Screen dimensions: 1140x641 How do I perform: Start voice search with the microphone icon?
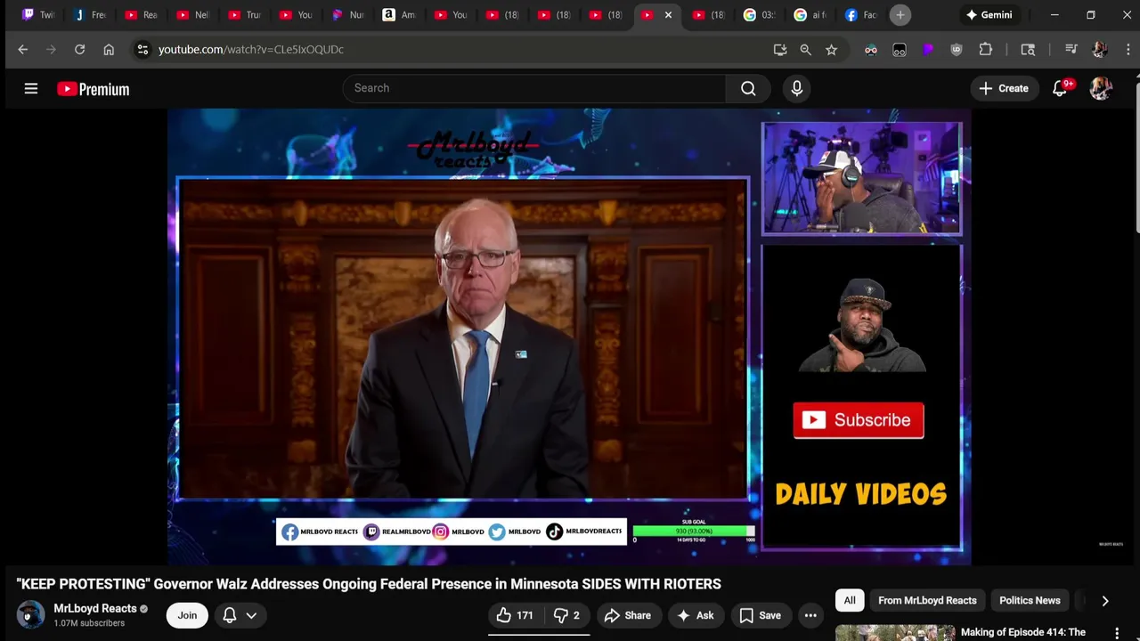pos(796,88)
